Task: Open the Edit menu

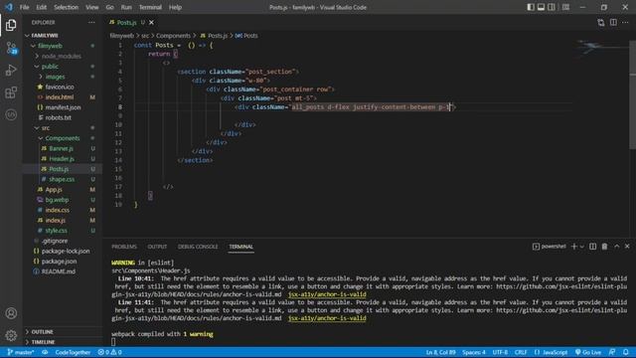Action: [x=42, y=7]
